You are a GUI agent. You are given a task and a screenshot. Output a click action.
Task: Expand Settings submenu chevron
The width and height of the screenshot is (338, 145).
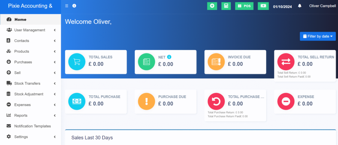[x=55, y=137]
